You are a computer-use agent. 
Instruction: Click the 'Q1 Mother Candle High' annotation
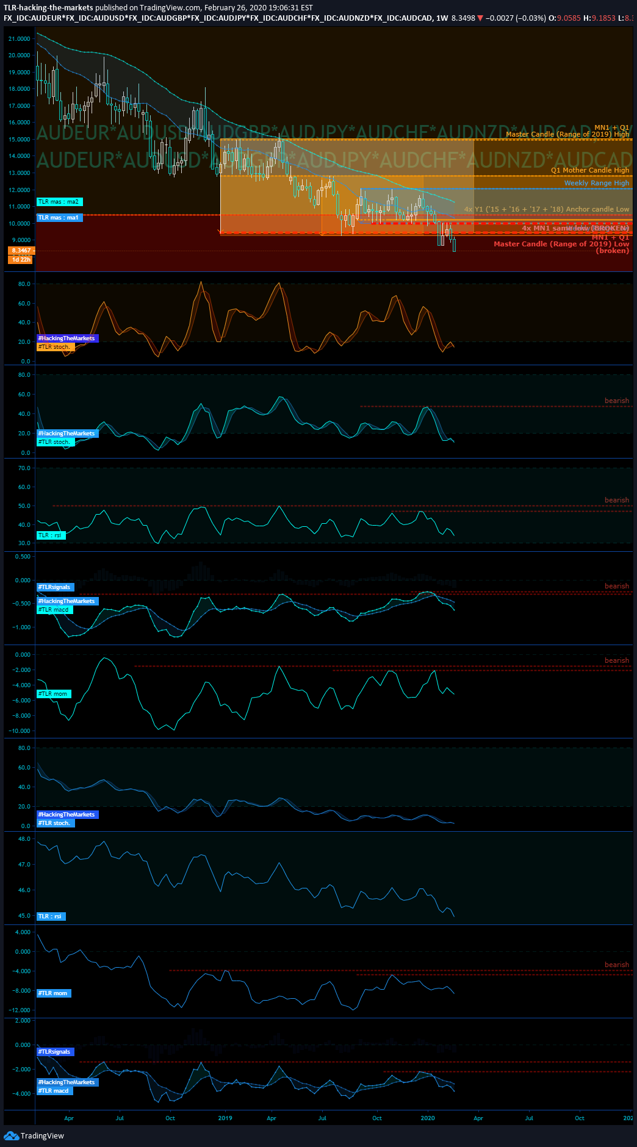click(589, 170)
